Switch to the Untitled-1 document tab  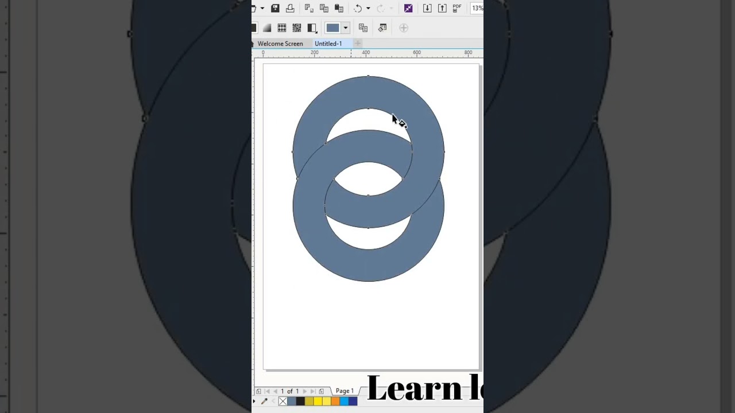(328, 44)
